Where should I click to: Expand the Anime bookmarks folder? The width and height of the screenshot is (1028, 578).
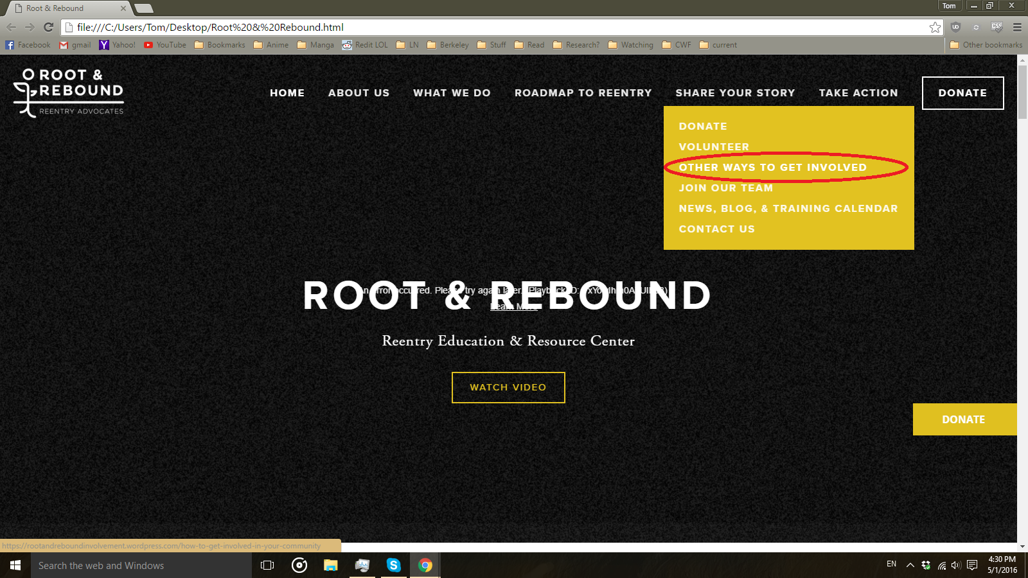click(x=271, y=45)
